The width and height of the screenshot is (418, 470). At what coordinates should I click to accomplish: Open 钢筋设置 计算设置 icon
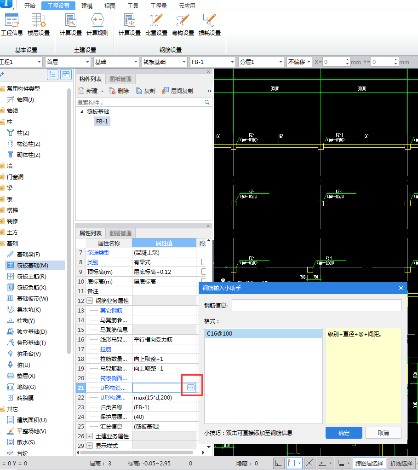(130, 25)
